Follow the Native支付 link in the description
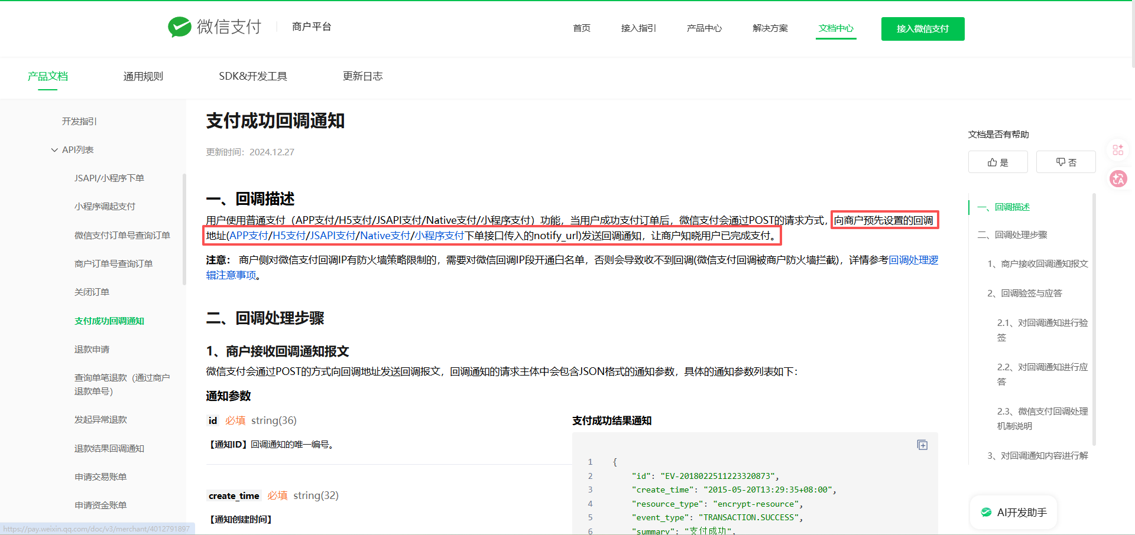 [385, 236]
